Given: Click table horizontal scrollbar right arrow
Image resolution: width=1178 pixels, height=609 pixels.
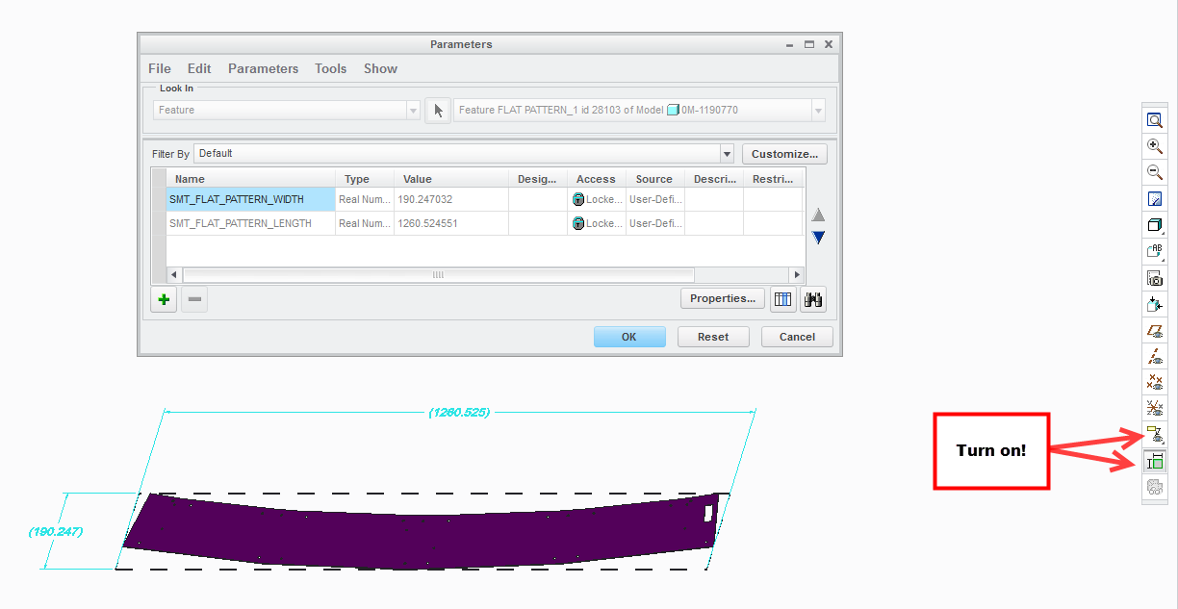Looking at the screenshot, I should (797, 275).
